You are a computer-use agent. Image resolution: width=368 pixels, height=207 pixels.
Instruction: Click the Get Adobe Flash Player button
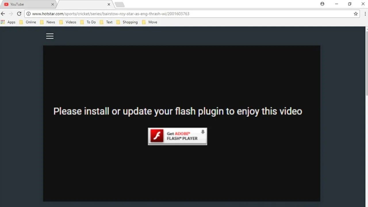pyautogui.click(x=177, y=136)
